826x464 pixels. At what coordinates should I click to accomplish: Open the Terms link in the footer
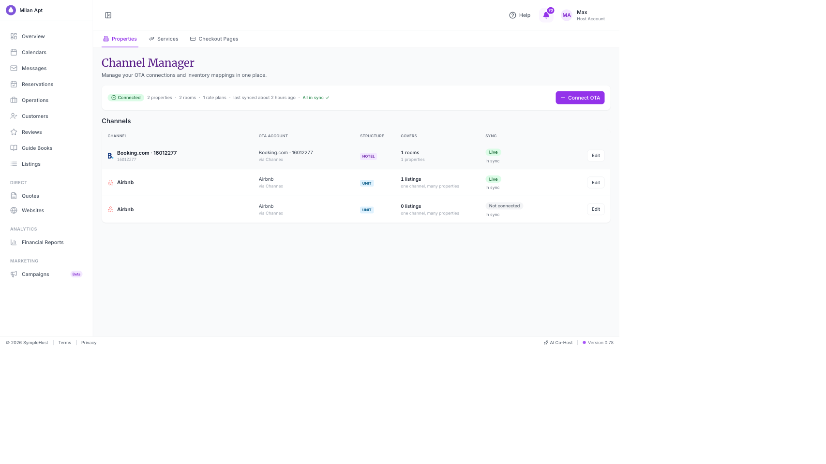[65, 343]
